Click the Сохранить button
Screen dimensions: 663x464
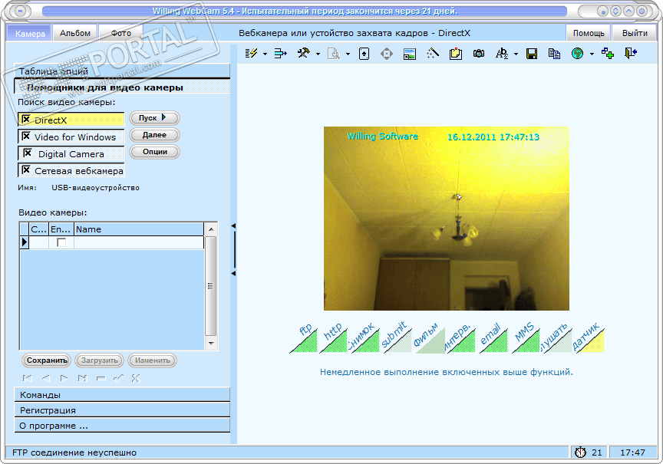click(47, 360)
